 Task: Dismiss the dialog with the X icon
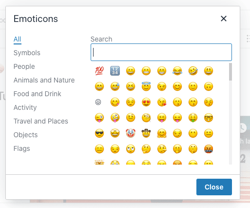[224, 19]
